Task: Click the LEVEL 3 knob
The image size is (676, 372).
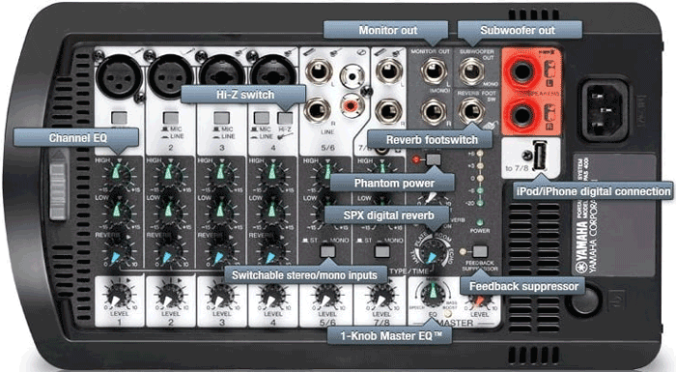Action: tap(221, 296)
